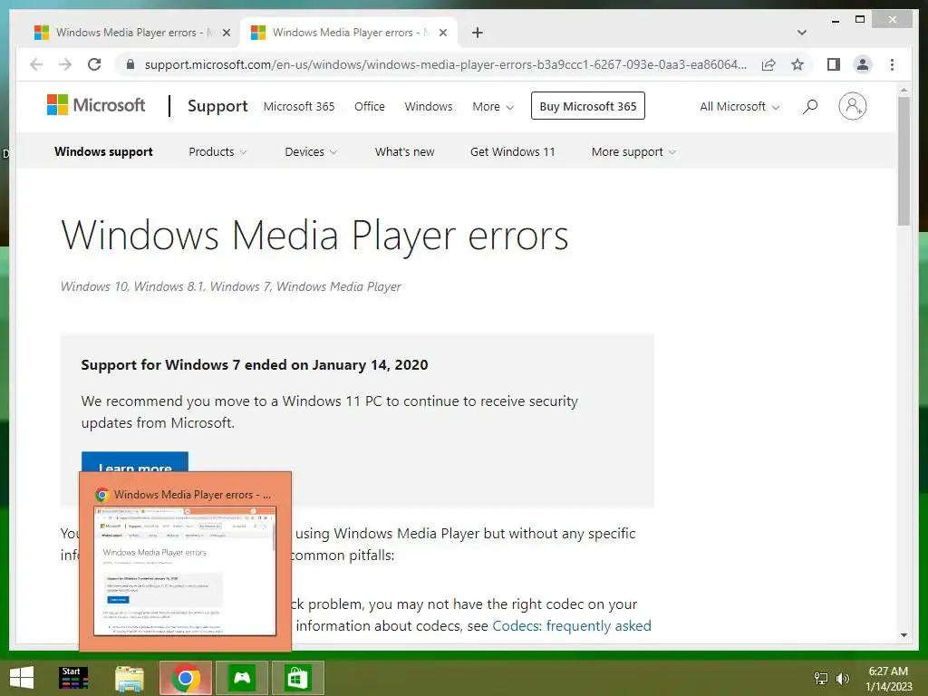Open File Explorer from the taskbar
Image resolution: width=928 pixels, height=696 pixels.
pyautogui.click(x=129, y=678)
